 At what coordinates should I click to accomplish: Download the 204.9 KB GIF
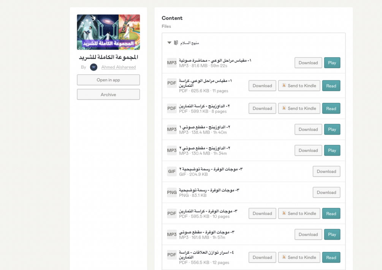coord(327,171)
